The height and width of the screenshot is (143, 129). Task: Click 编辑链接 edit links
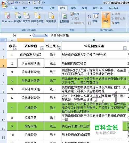[77, 23]
